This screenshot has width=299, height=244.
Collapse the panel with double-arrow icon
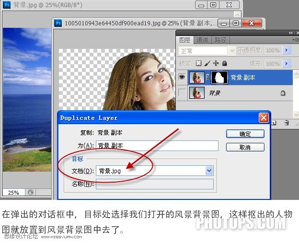pyautogui.click(x=290, y=33)
